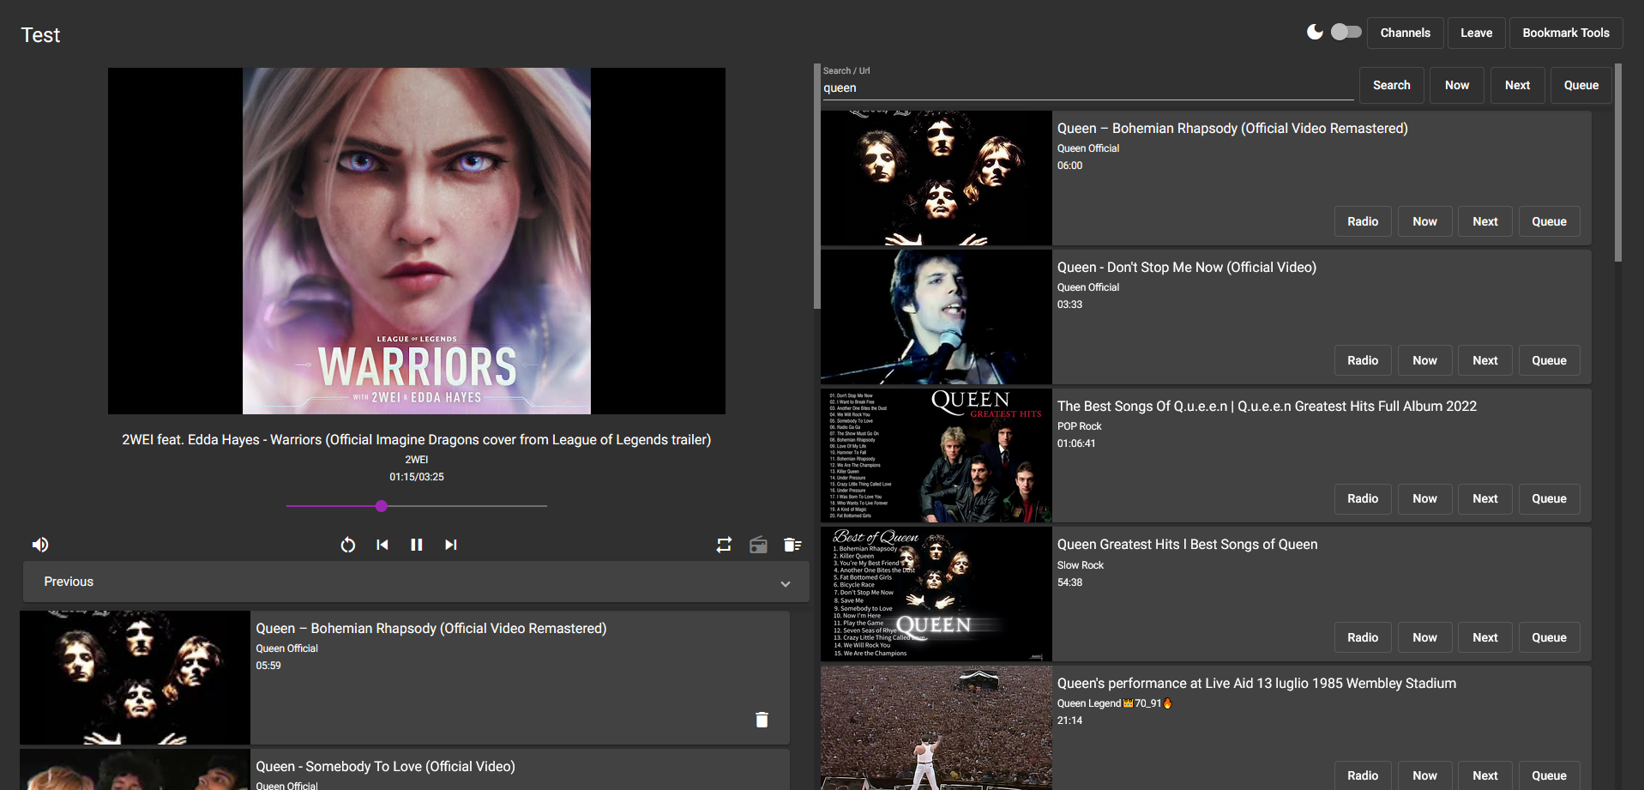This screenshot has height=790, width=1644.
Task: Click Don't Stop Me Now thumbnail
Action: pos(936,317)
